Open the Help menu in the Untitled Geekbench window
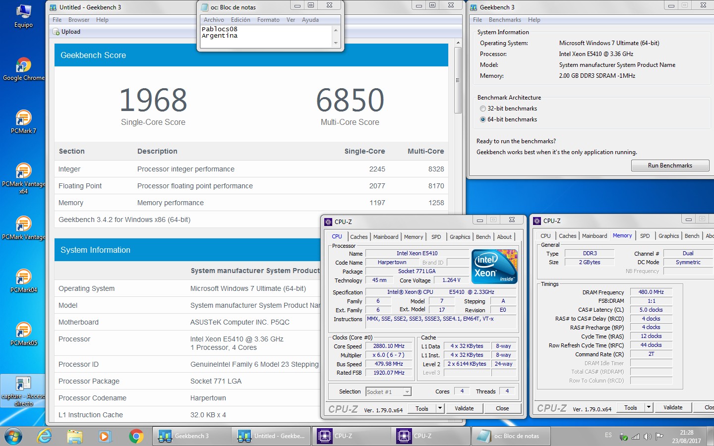 click(x=102, y=20)
